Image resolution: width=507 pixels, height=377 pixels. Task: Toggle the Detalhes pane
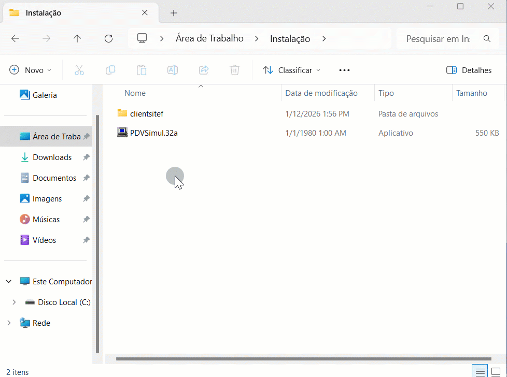469,70
